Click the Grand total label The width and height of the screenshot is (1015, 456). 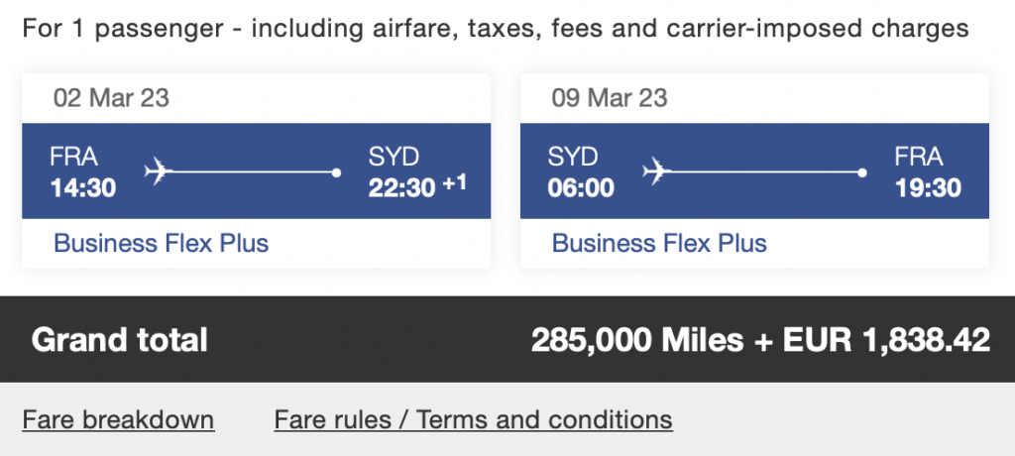120,340
